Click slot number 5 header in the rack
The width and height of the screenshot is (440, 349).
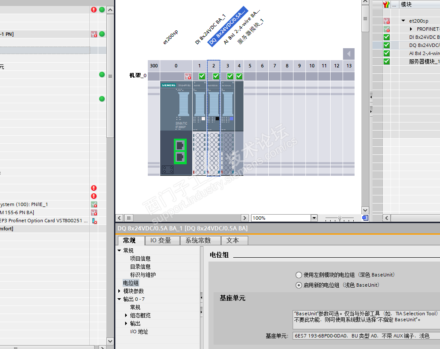(250, 66)
